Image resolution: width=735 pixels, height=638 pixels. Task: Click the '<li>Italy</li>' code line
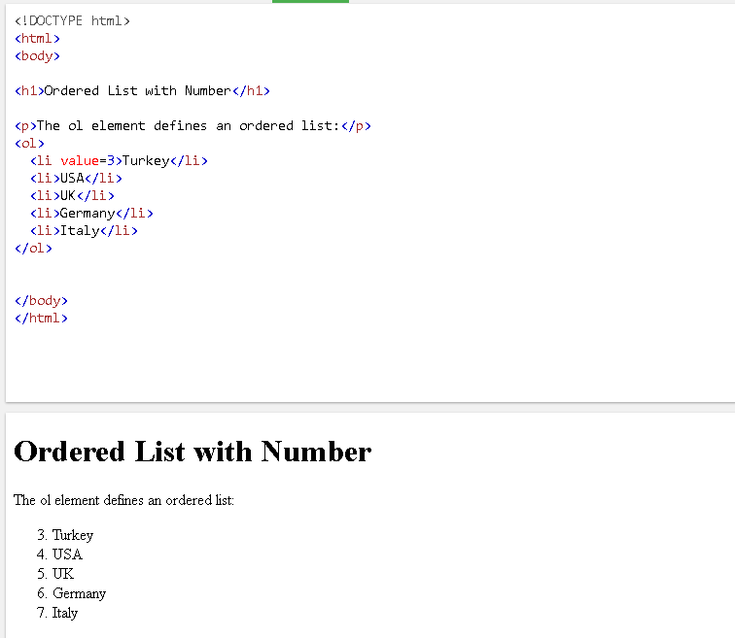84,230
